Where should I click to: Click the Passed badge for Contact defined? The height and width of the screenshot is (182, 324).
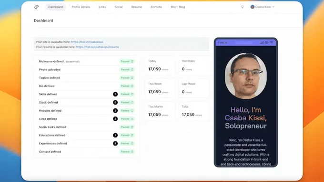tap(127, 152)
